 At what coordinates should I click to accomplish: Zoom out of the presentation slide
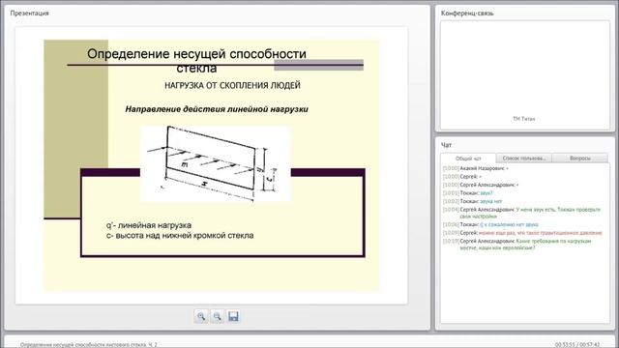217,316
